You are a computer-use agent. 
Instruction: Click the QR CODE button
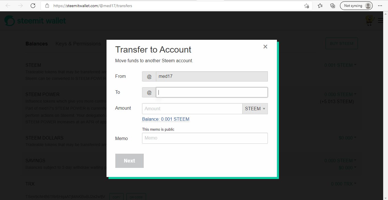coord(136,197)
